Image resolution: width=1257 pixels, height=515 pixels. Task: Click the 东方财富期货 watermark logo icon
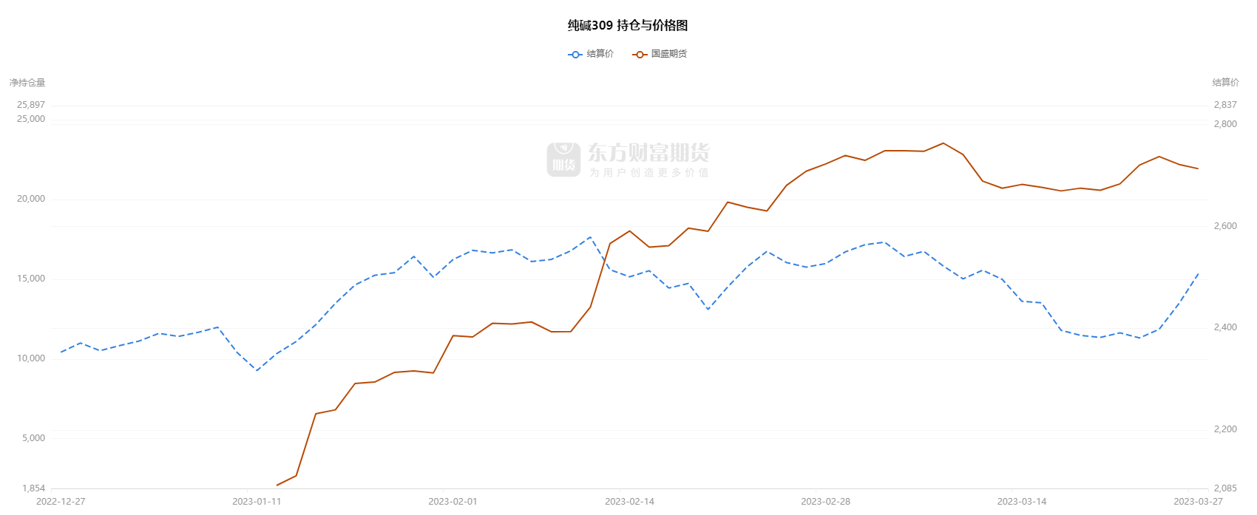563,160
